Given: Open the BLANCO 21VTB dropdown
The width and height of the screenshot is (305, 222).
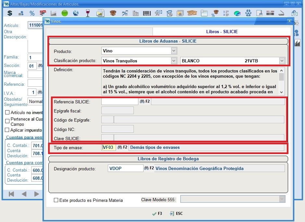Looking at the screenshot, I should [x=282, y=61].
